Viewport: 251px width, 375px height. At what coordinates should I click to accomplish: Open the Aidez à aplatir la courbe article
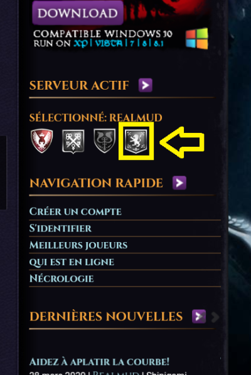[99, 362]
